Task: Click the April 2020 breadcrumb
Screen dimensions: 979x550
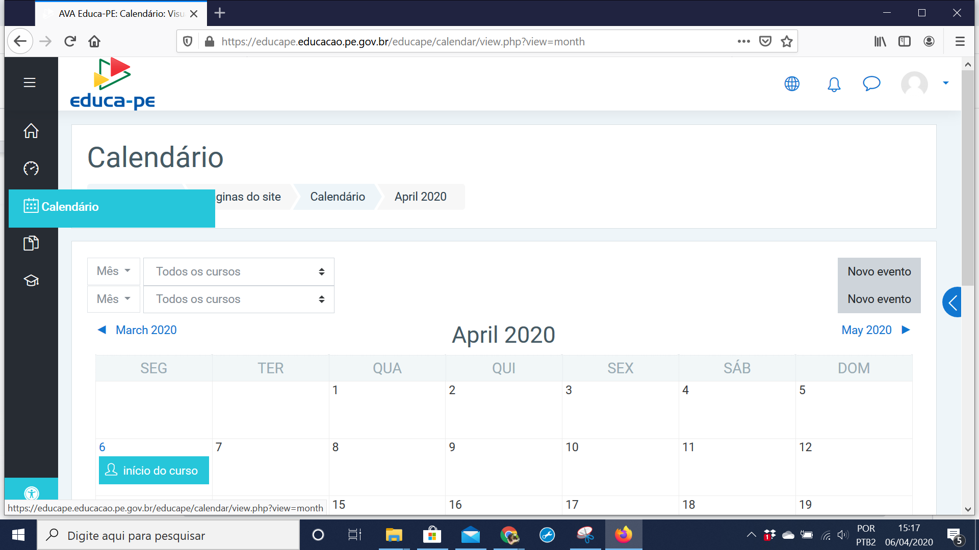Action: (421, 197)
